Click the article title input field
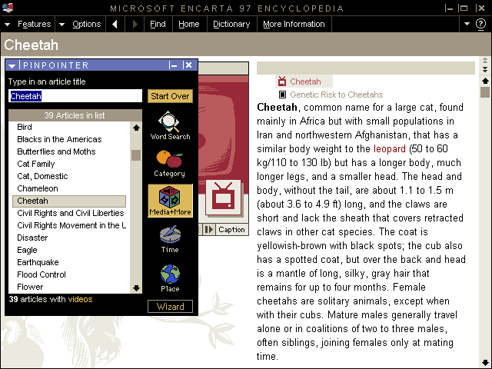This screenshot has height=369, width=492. coord(75,95)
